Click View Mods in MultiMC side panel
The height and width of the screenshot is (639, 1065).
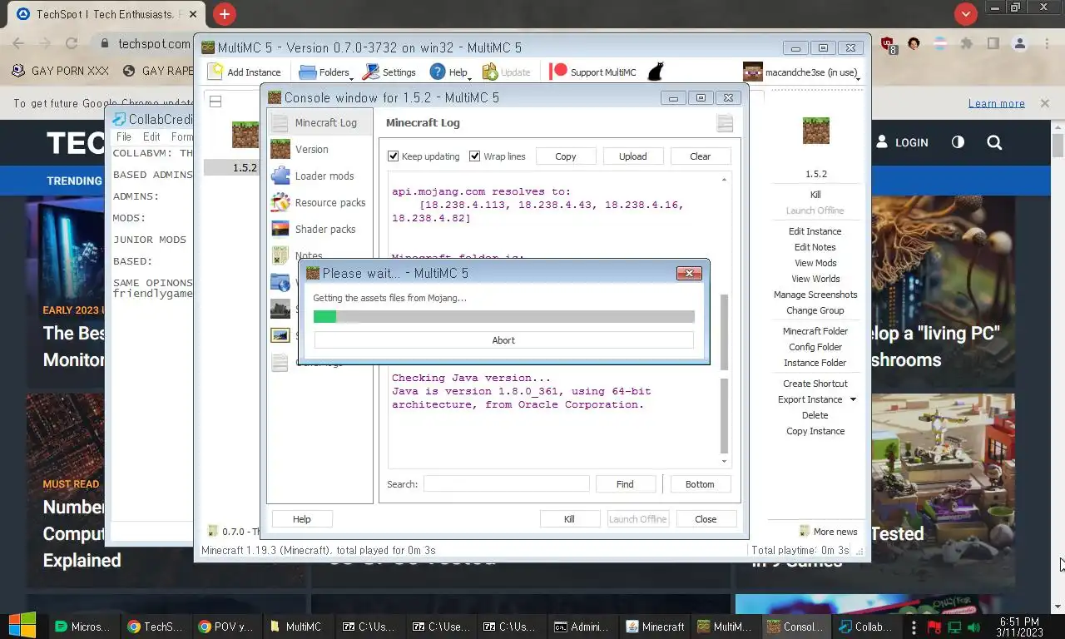pos(815,263)
